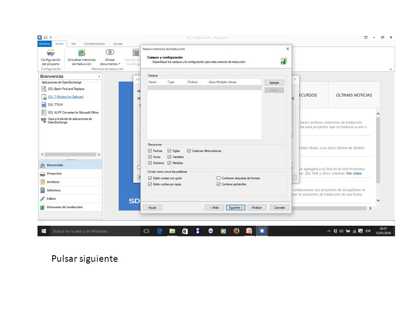The height and width of the screenshot is (311, 414).
Task: Show hidden system tray icons
Action: click(x=329, y=231)
